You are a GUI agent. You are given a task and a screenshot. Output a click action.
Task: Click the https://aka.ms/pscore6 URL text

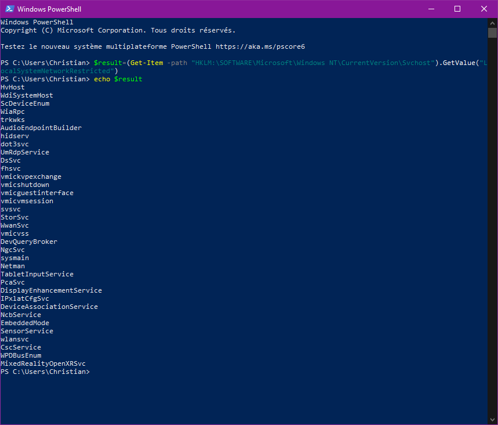pos(260,47)
